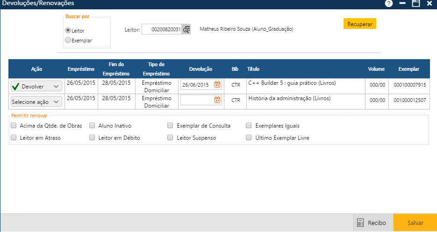Tick the Leitor Suspenso checkbox
The width and height of the screenshot is (437, 232).
pyautogui.click(x=171, y=138)
